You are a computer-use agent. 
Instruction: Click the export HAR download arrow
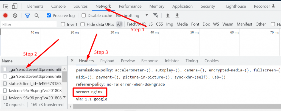point(177,15)
